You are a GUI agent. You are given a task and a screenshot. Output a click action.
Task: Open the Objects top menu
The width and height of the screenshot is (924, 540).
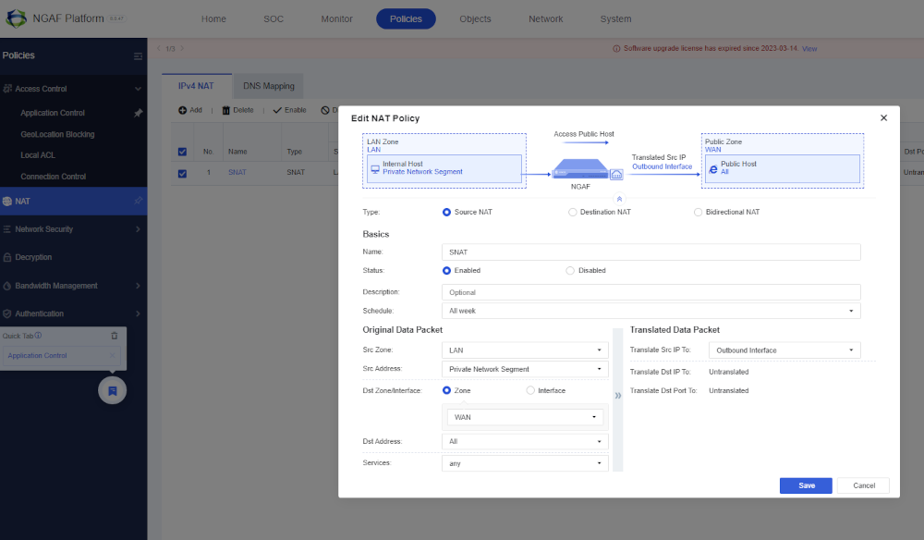pos(475,18)
